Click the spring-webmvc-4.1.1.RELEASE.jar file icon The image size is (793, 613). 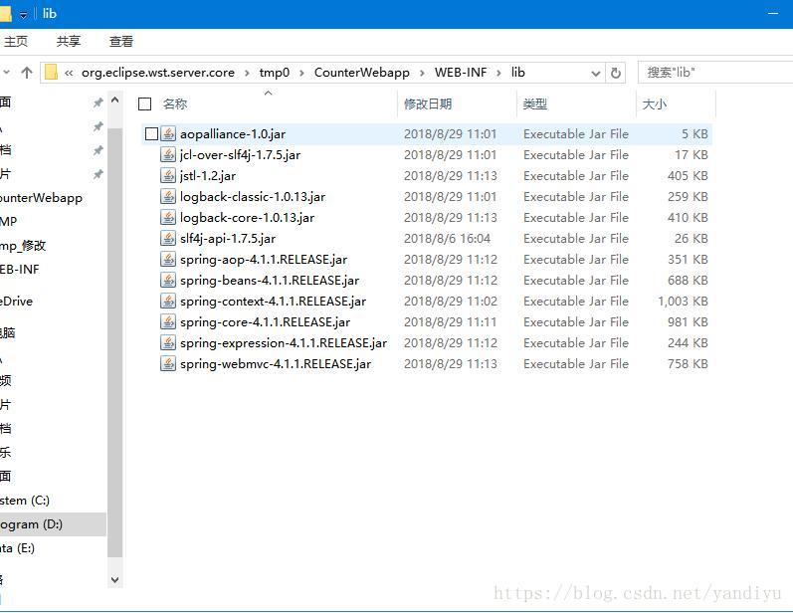coord(168,363)
